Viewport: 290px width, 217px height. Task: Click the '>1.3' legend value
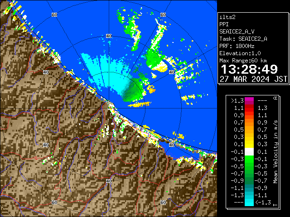click(x=237, y=101)
